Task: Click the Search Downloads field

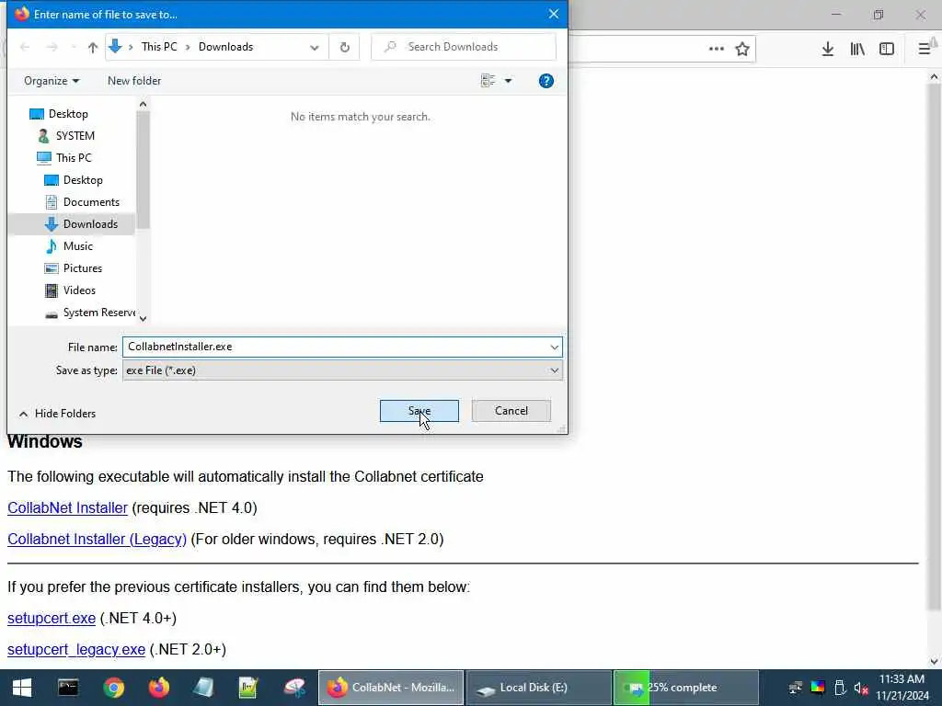Action: coord(464,47)
